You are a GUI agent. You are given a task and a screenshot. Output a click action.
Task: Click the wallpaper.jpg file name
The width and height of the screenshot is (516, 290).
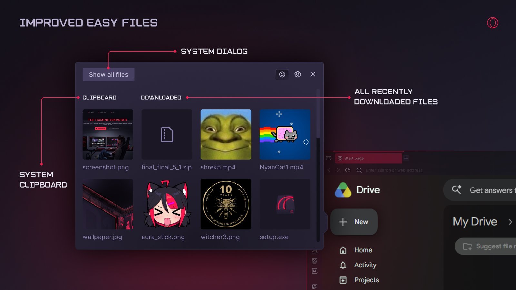[x=102, y=237]
